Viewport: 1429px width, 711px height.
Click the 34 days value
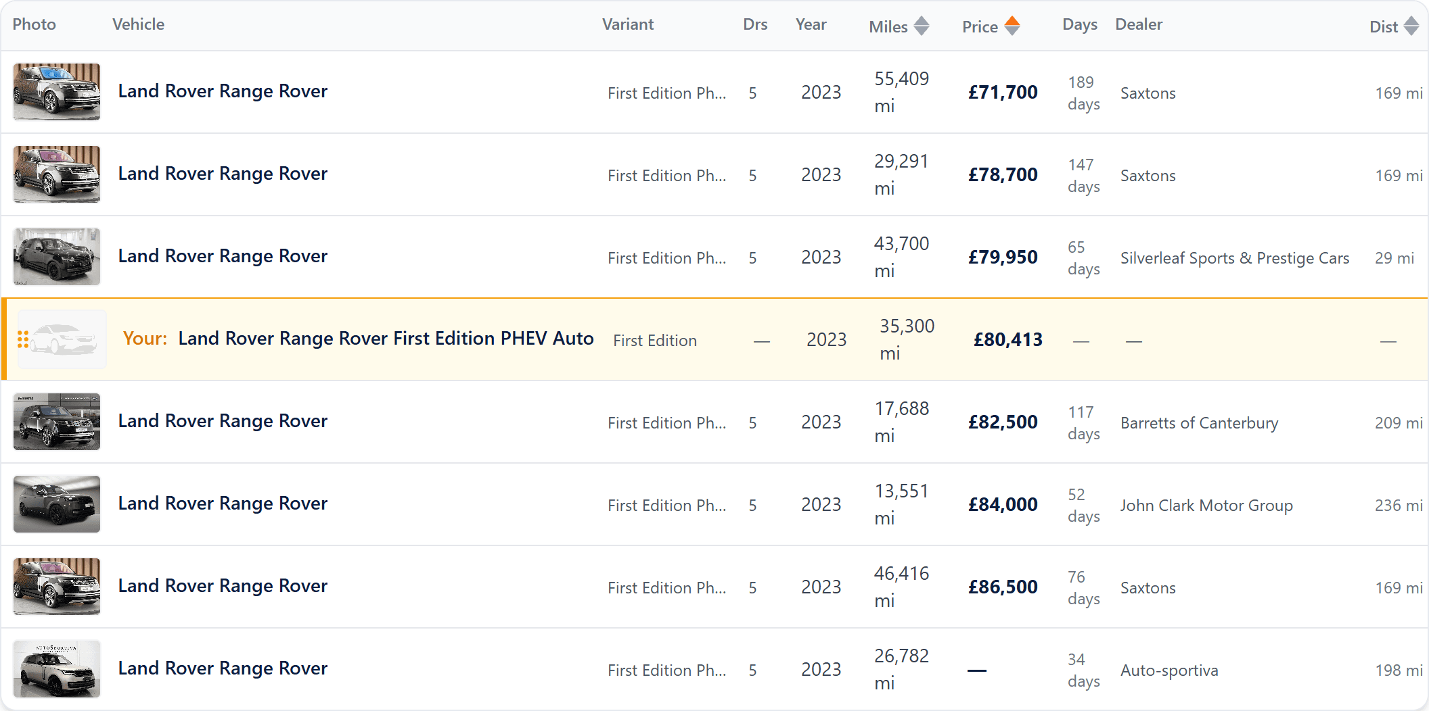pyautogui.click(x=1084, y=670)
